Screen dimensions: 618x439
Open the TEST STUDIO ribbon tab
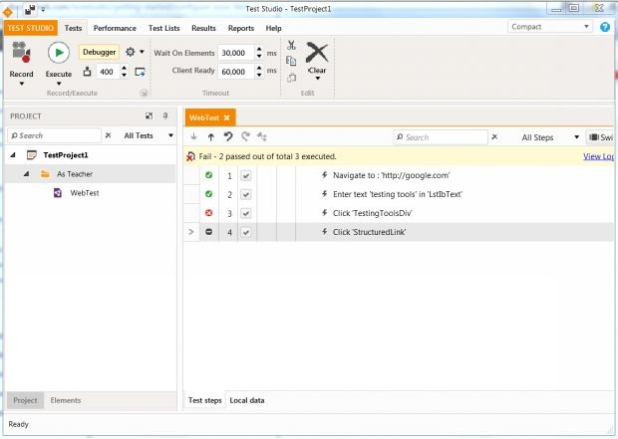point(30,28)
